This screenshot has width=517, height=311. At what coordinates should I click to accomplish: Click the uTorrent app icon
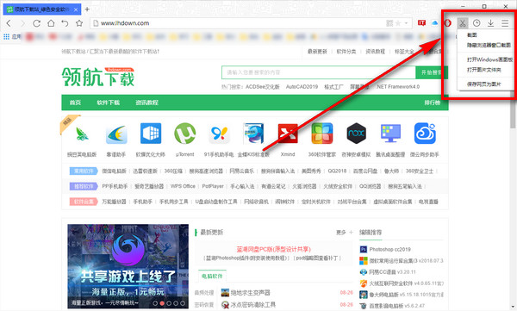(x=184, y=134)
